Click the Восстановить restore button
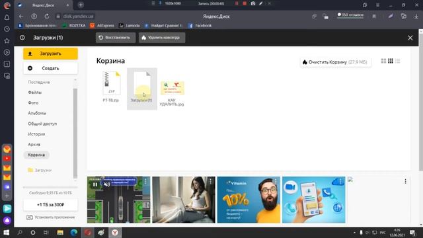 [116, 38]
